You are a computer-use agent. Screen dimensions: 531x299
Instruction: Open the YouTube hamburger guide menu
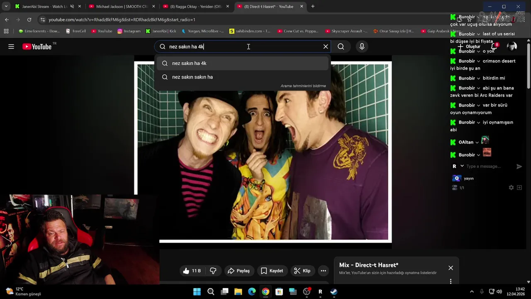click(x=11, y=47)
